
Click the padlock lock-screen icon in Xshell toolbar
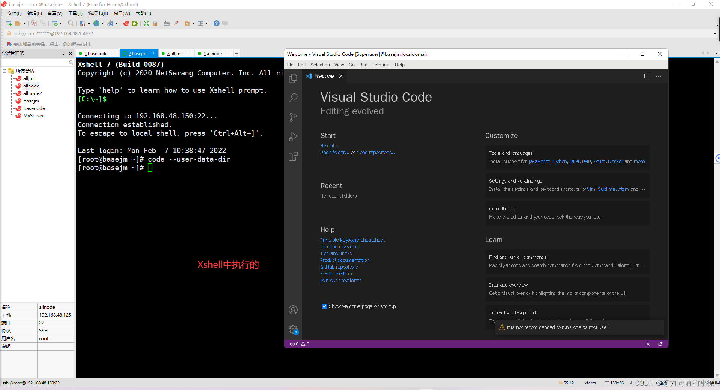coord(155,23)
